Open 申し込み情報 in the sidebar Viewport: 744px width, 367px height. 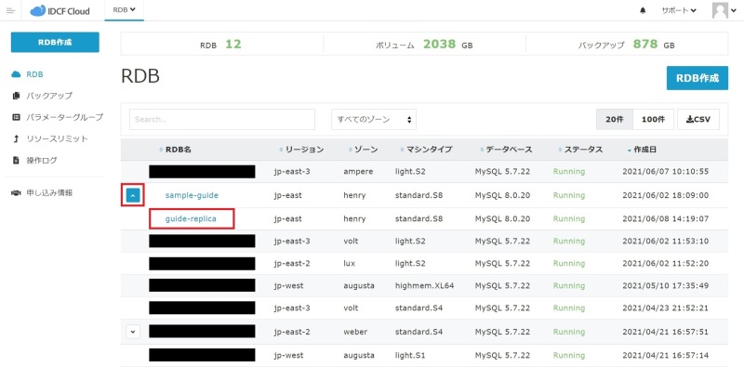coord(49,193)
